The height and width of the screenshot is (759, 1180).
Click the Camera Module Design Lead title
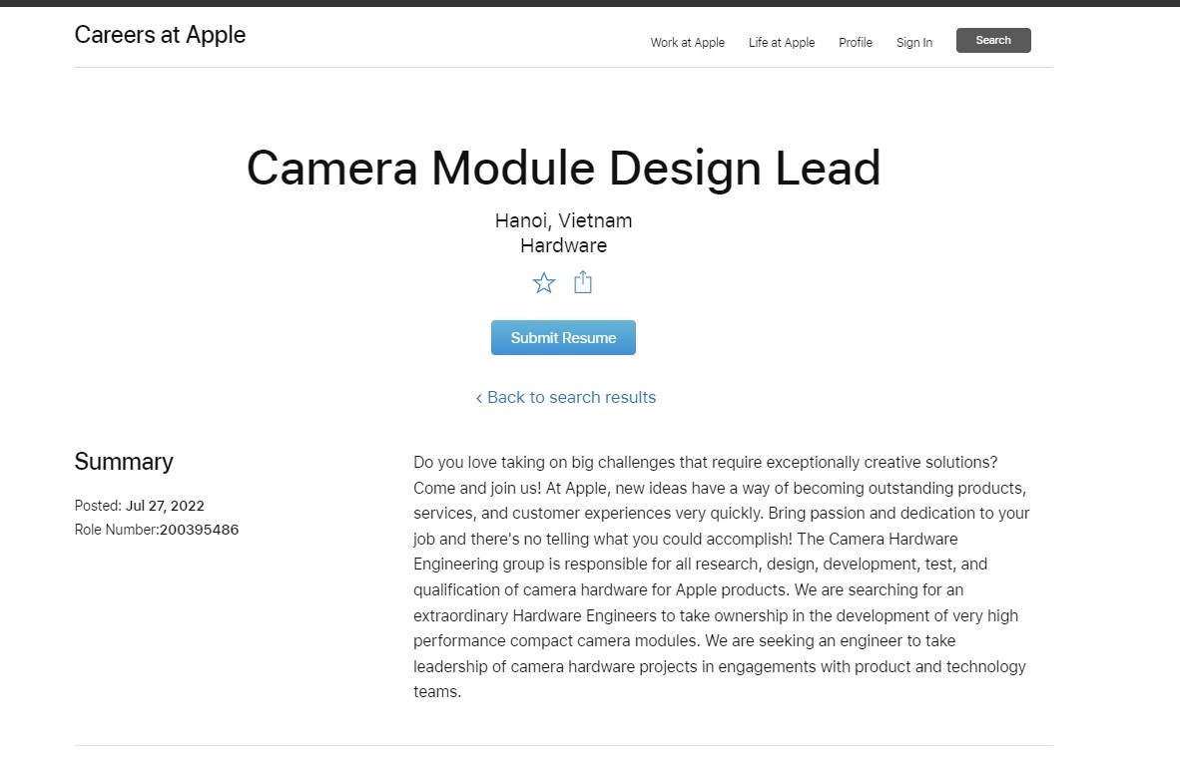click(563, 168)
